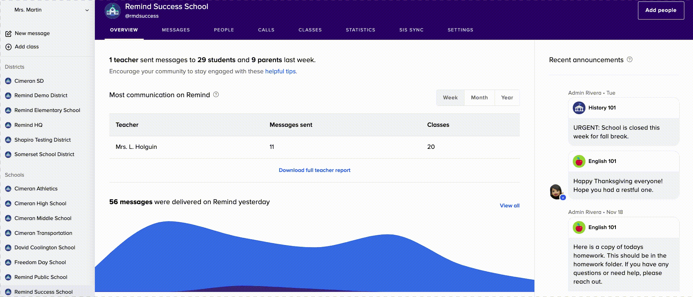Click the Freedom Day School icon

[x=8, y=263]
